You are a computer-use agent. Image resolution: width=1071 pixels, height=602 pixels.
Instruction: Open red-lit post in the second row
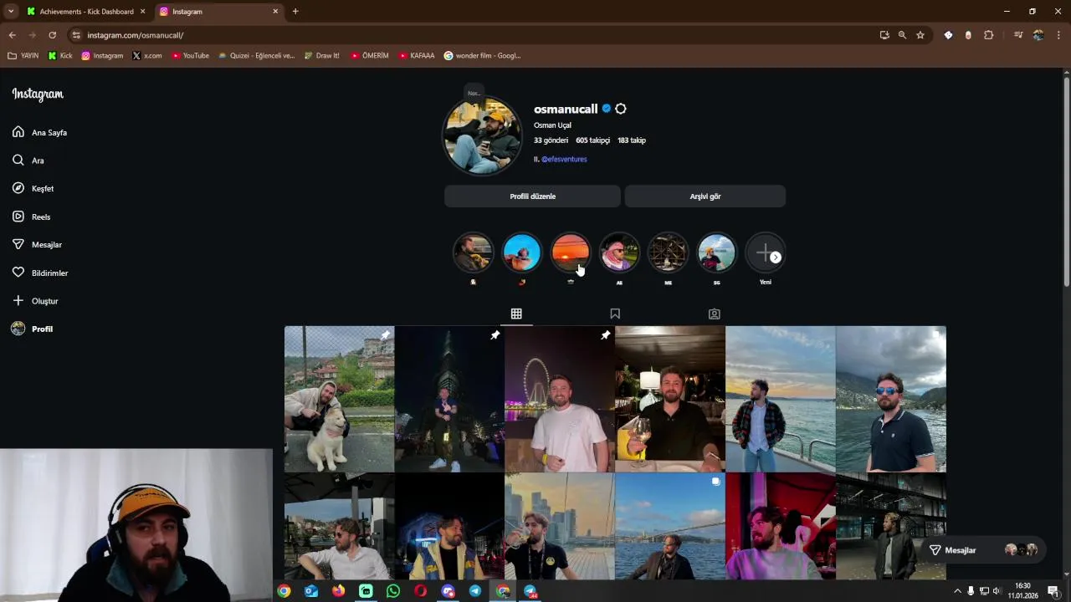coord(780,527)
